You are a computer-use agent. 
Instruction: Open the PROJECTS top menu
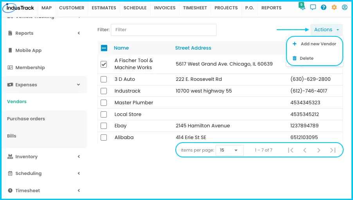tap(226, 8)
